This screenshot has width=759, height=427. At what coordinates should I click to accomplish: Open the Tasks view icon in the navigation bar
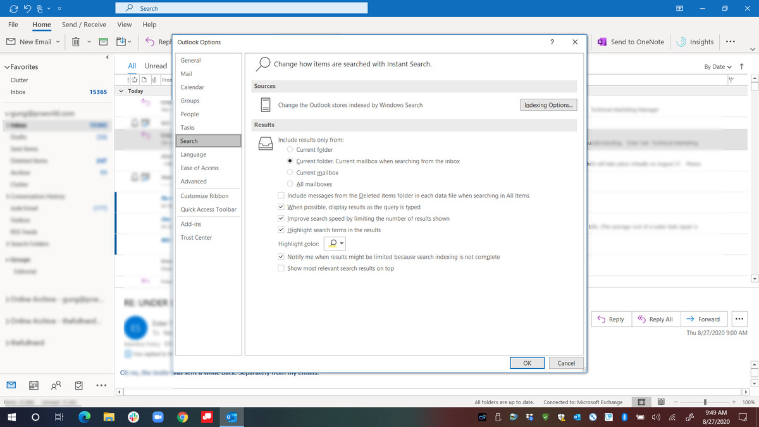(79, 385)
